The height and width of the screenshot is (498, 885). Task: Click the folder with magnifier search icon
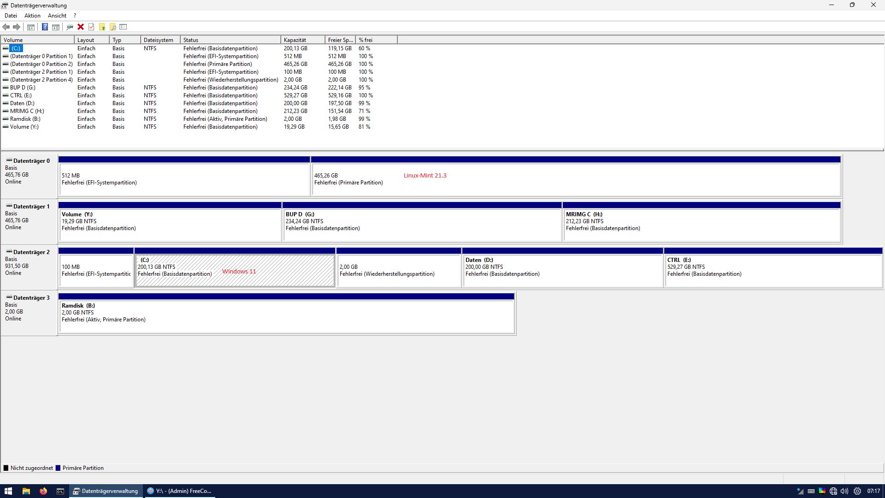(x=112, y=27)
